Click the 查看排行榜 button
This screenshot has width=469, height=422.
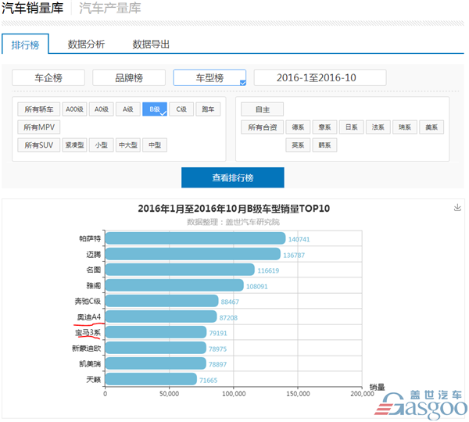(x=233, y=177)
